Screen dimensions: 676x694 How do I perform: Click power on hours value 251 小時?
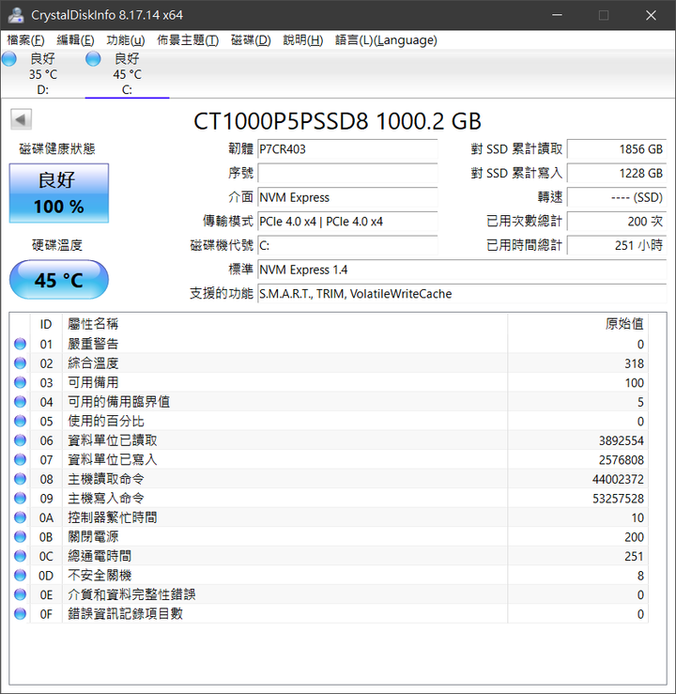(x=617, y=246)
